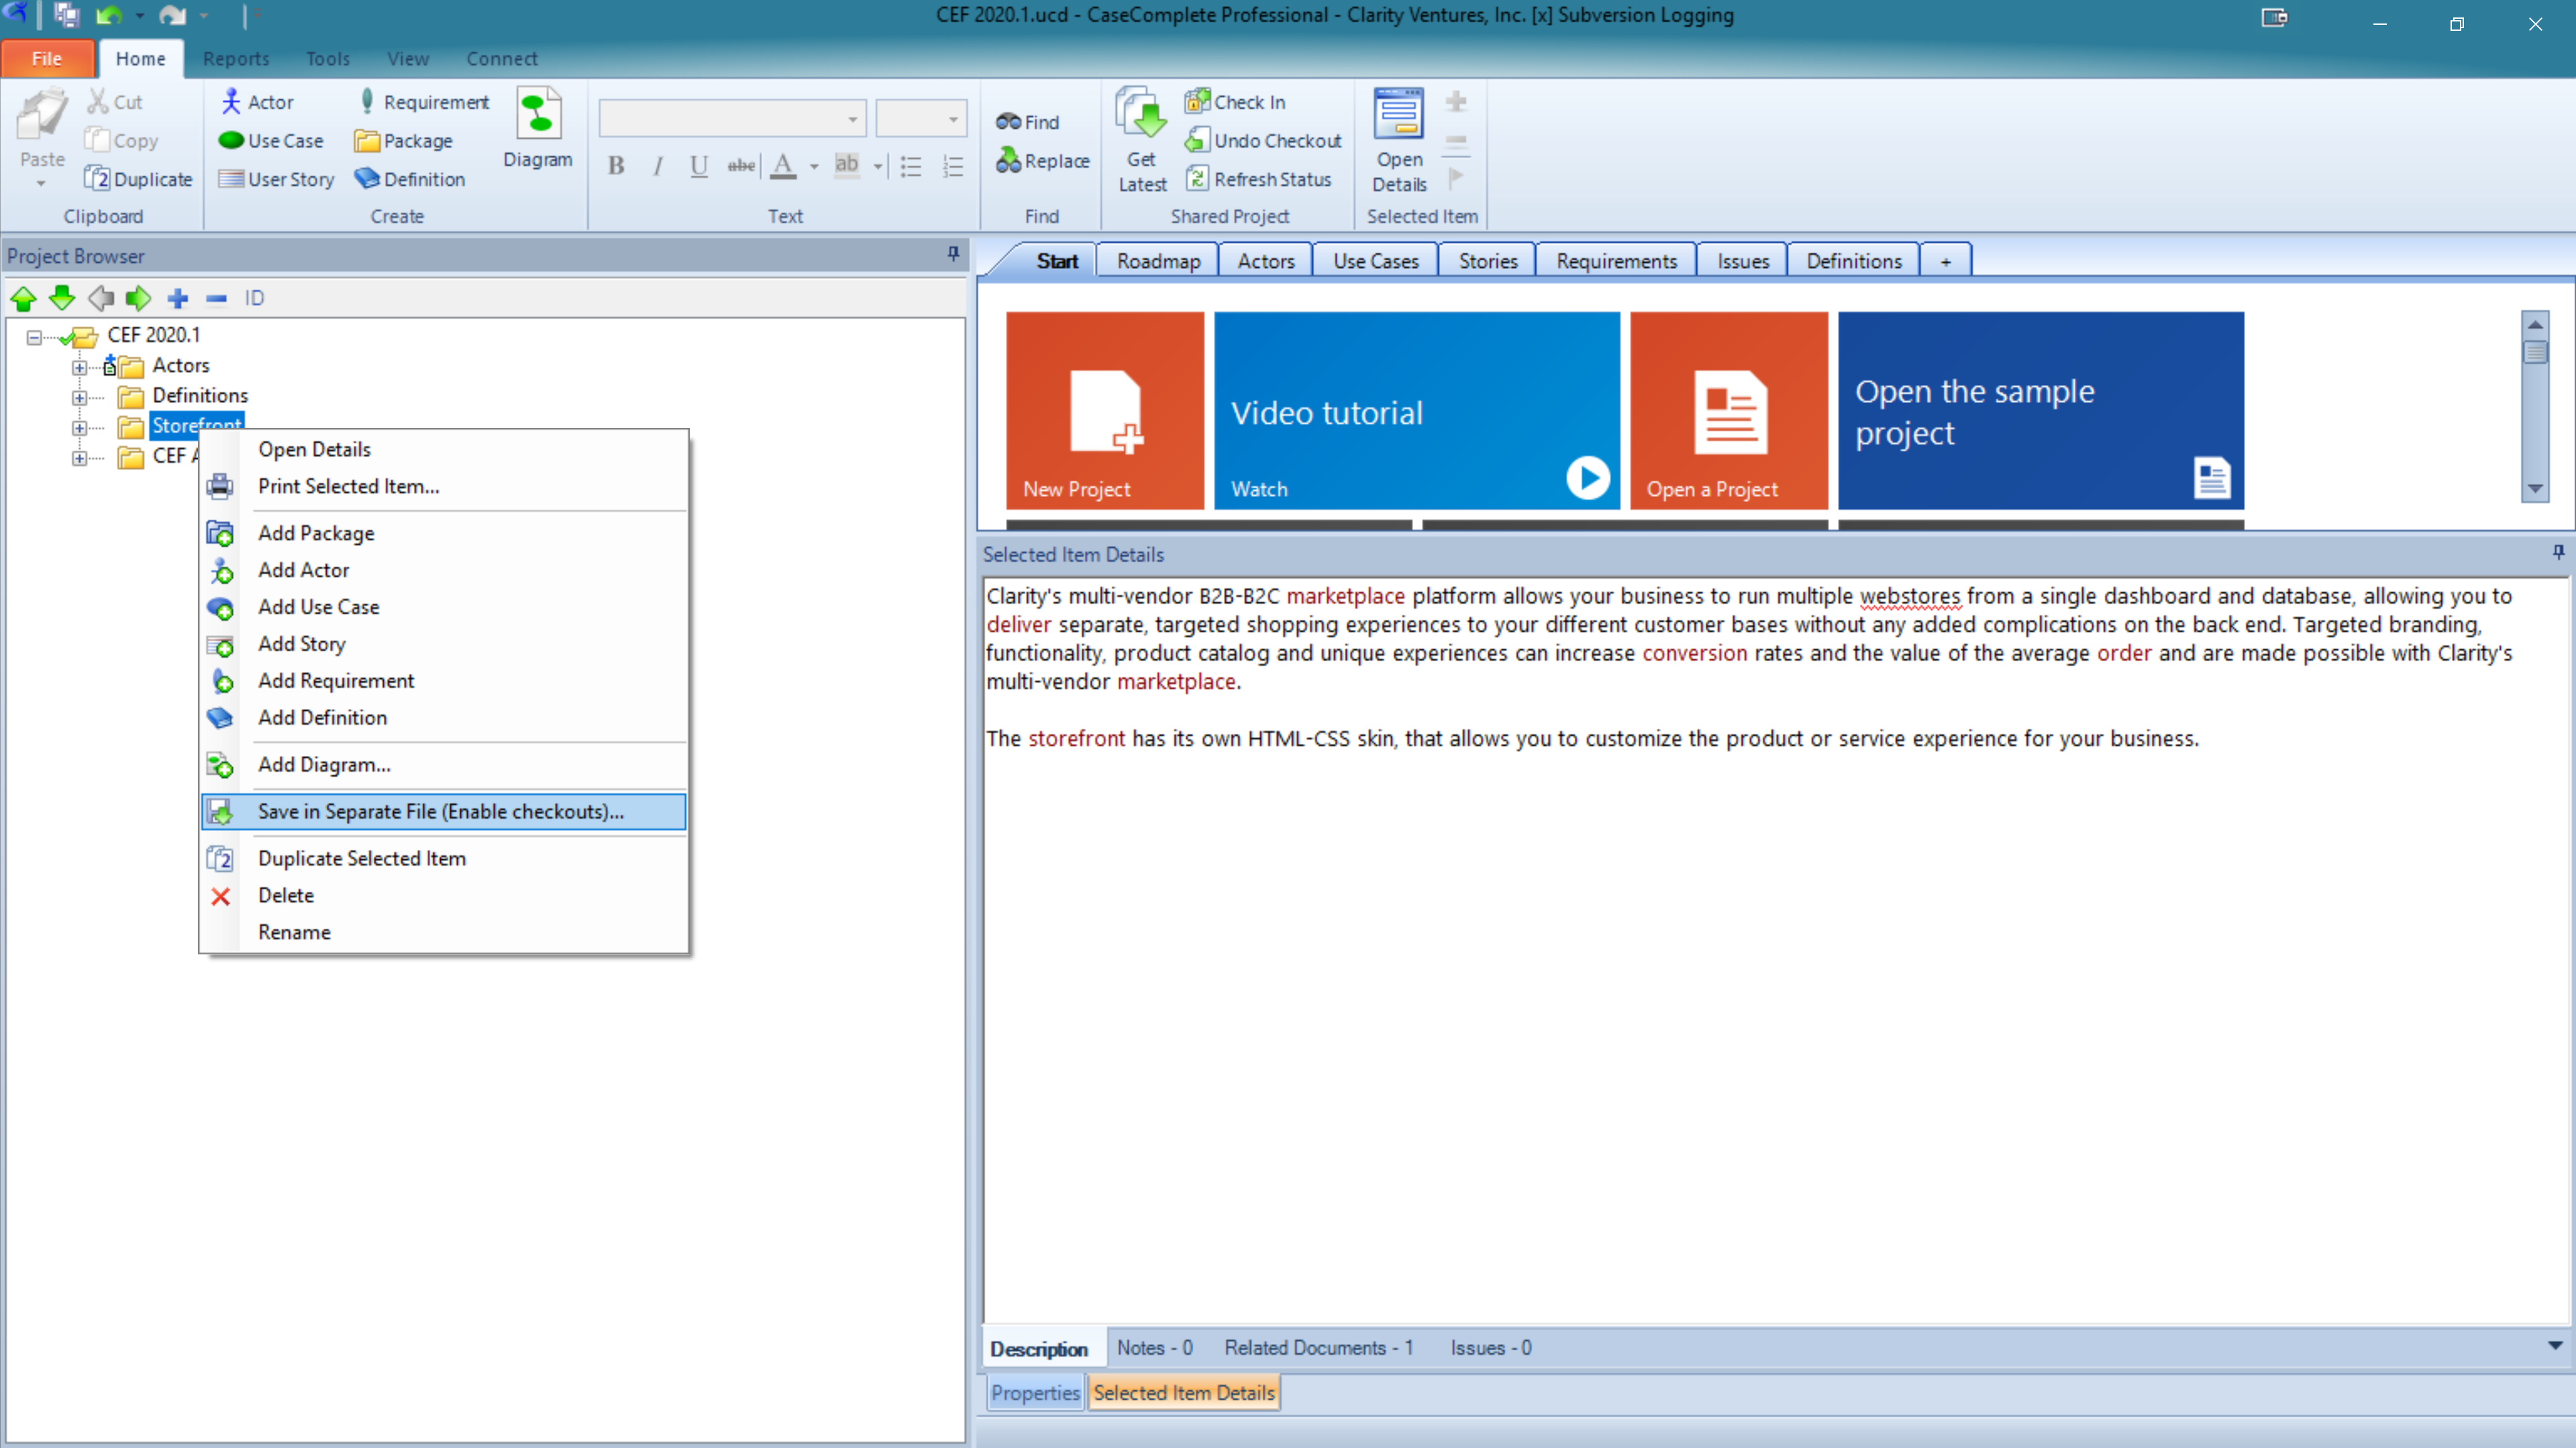Click the Diagram icon in Create group

pyautogui.click(x=538, y=114)
